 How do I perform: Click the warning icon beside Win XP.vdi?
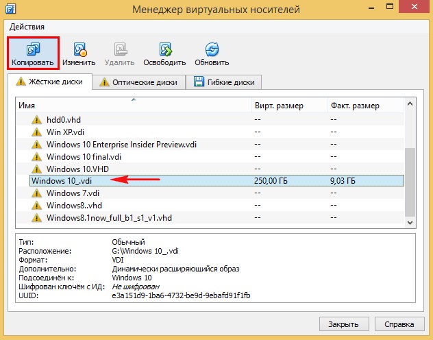tap(36, 132)
